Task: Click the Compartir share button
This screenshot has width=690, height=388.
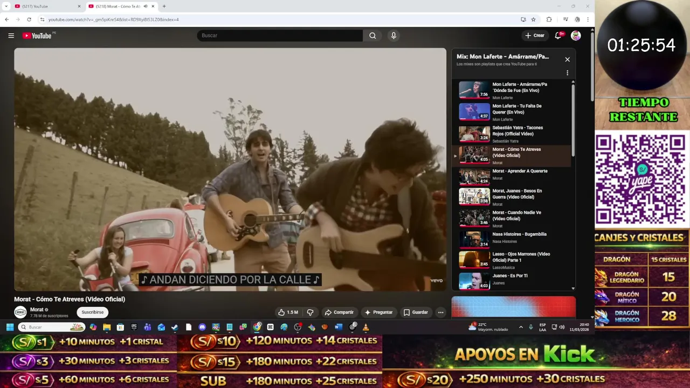Action: tap(339, 312)
